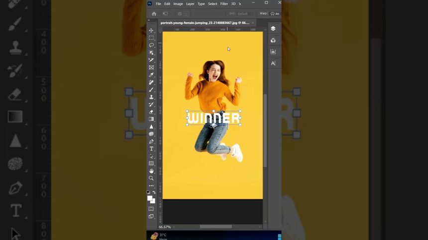Open the Image menu

coord(178,4)
